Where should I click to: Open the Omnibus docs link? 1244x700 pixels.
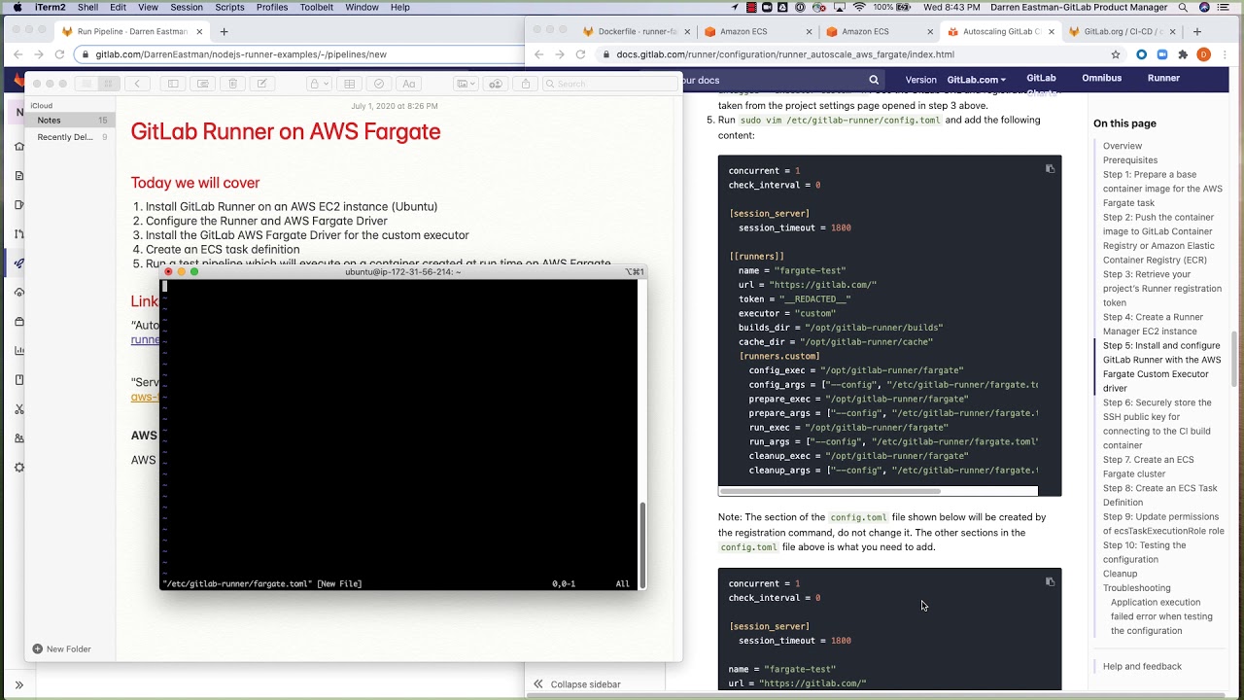(x=1101, y=78)
